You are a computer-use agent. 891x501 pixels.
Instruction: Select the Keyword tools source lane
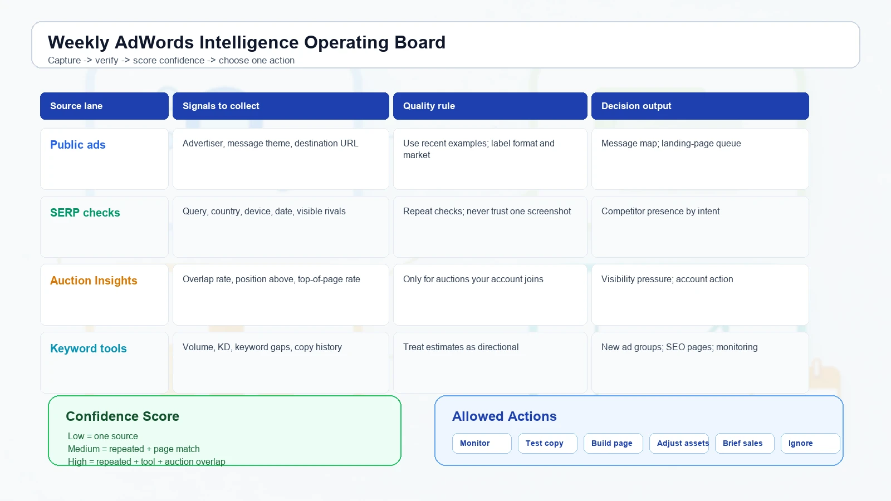[104, 362]
